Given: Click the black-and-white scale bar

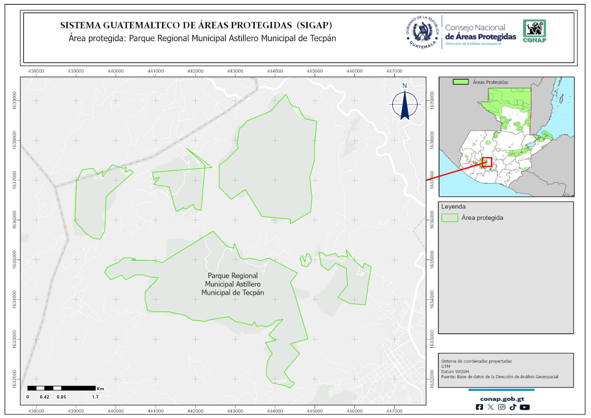Looking at the screenshot, I should tap(61, 388).
